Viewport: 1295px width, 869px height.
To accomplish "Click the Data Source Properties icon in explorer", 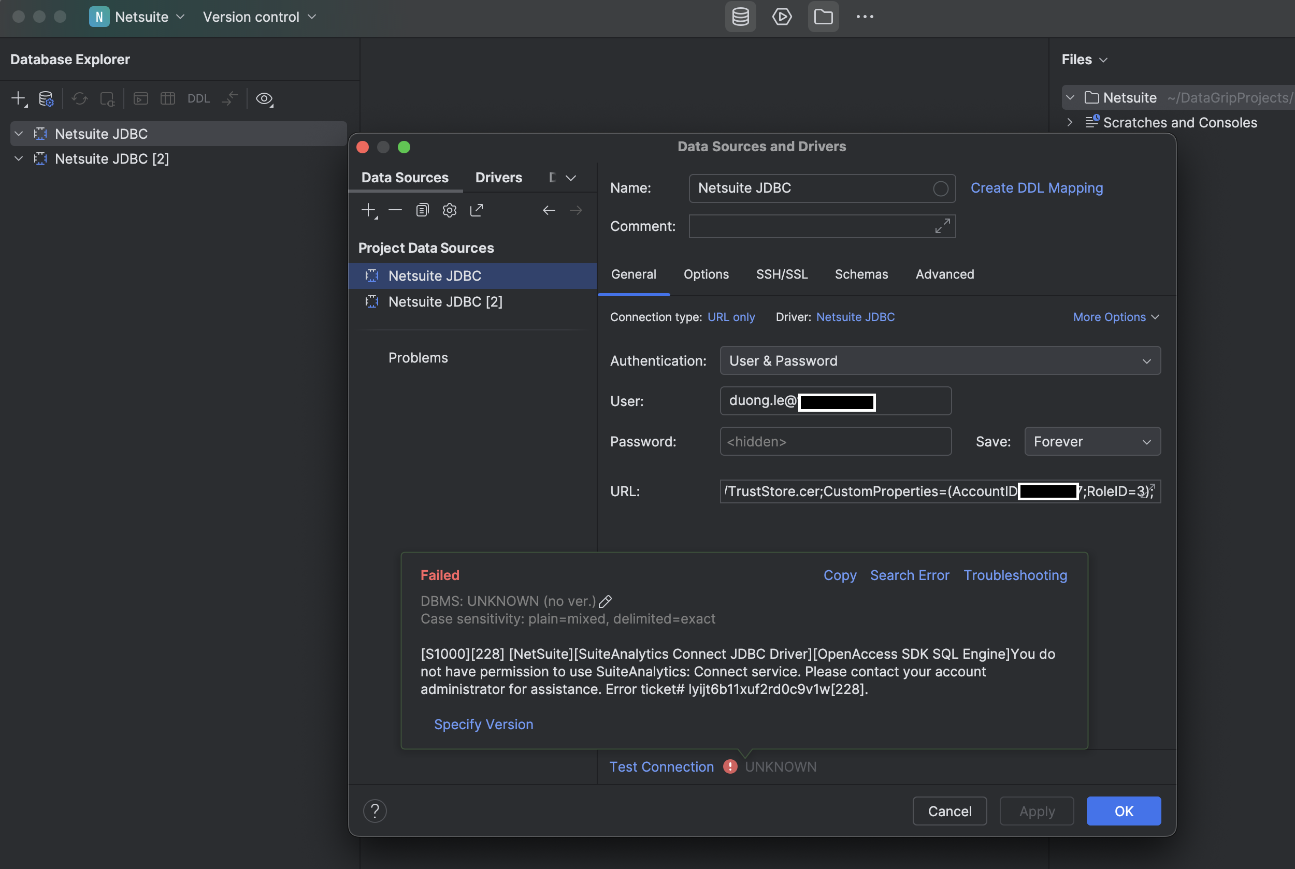I will click(x=46, y=98).
